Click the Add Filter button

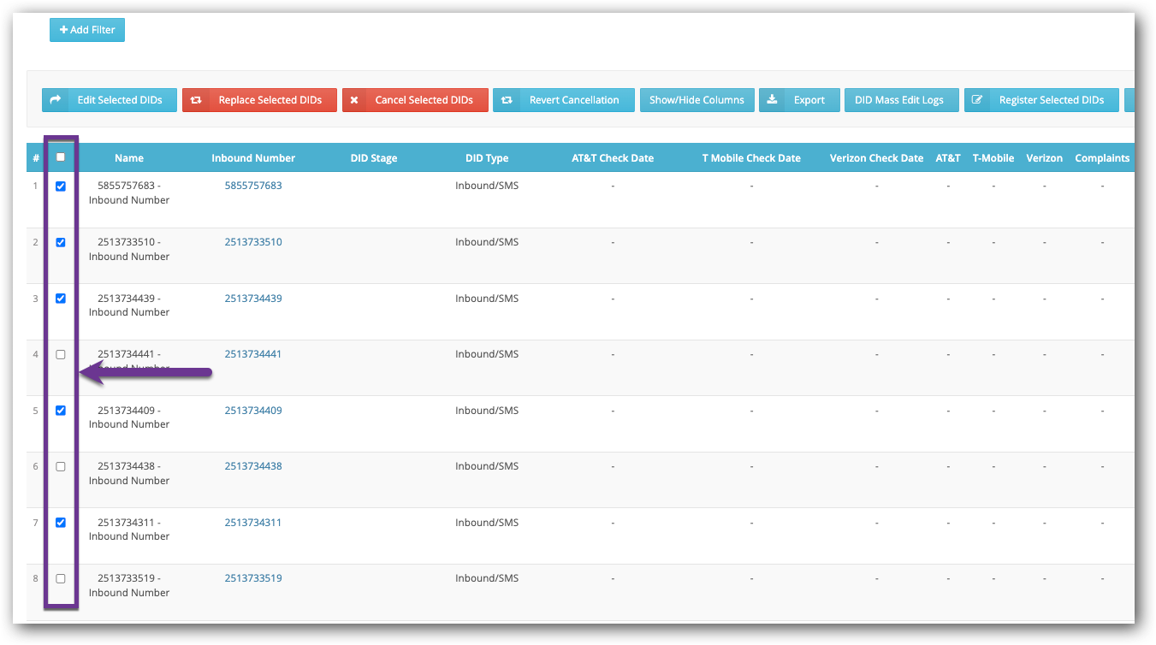pyautogui.click(x=87, y=30)
